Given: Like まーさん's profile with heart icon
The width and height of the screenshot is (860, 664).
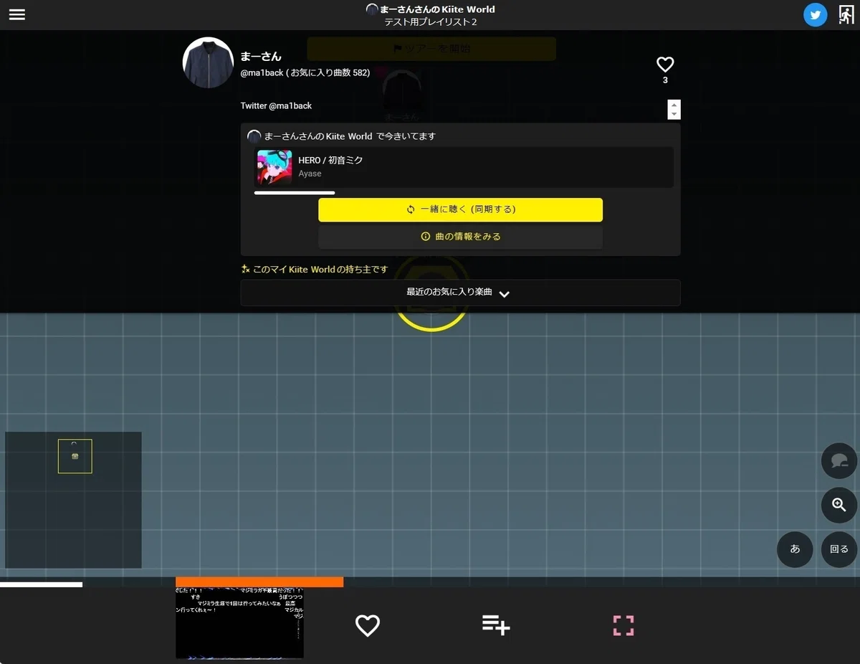Looking at the screenshot, I should coord(665,65).
